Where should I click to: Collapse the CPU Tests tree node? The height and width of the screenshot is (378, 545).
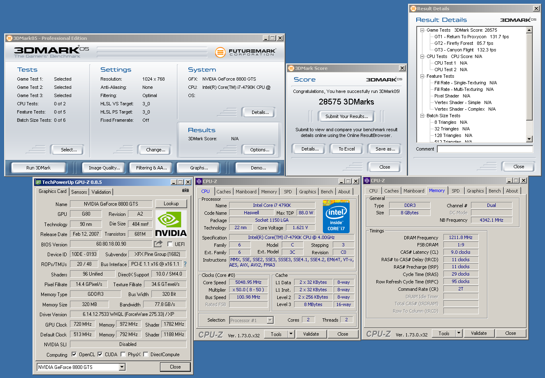tap(422, 56)
